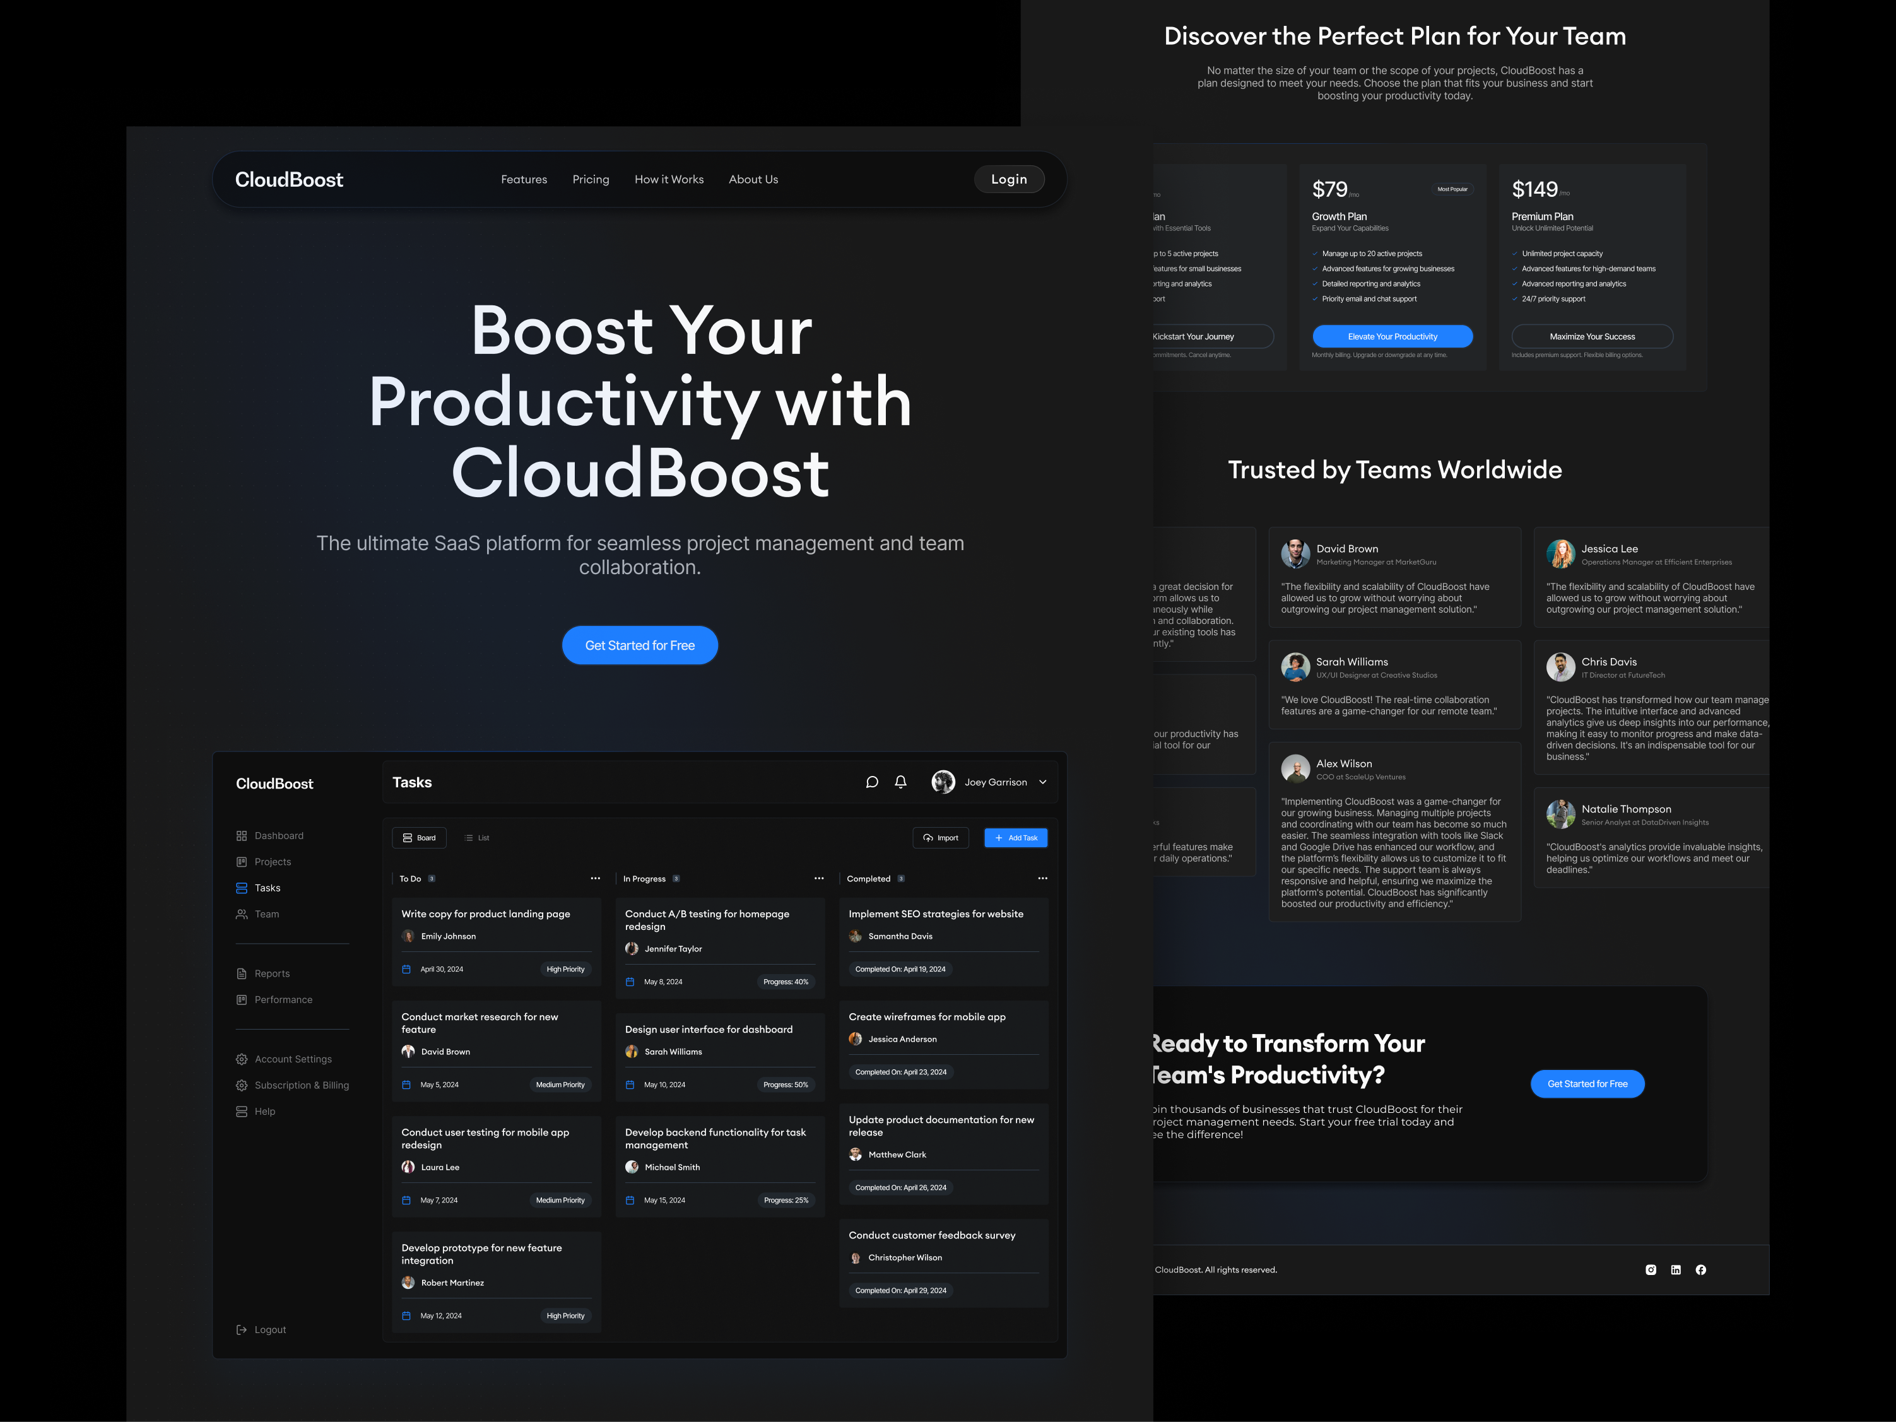Select Tasks in the sidebar
The width and height of the screenshot is (1896, 1422).
click(x=259, y=888)
